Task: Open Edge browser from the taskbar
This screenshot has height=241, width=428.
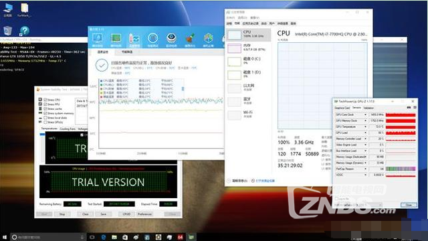Action: point(104,237)
